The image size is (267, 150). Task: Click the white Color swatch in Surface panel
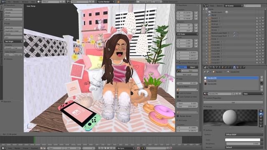pos(243,140)
